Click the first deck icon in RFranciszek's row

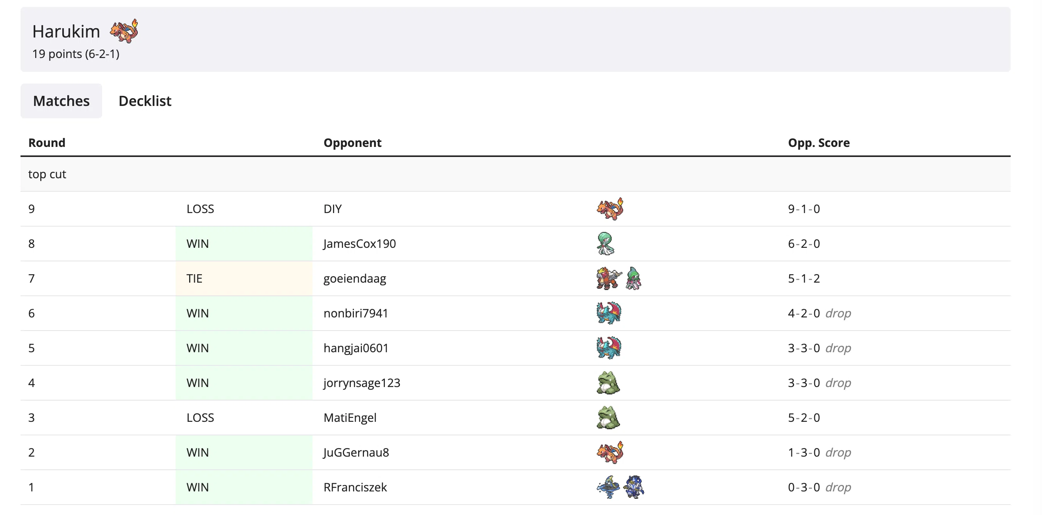click(608, 487)
